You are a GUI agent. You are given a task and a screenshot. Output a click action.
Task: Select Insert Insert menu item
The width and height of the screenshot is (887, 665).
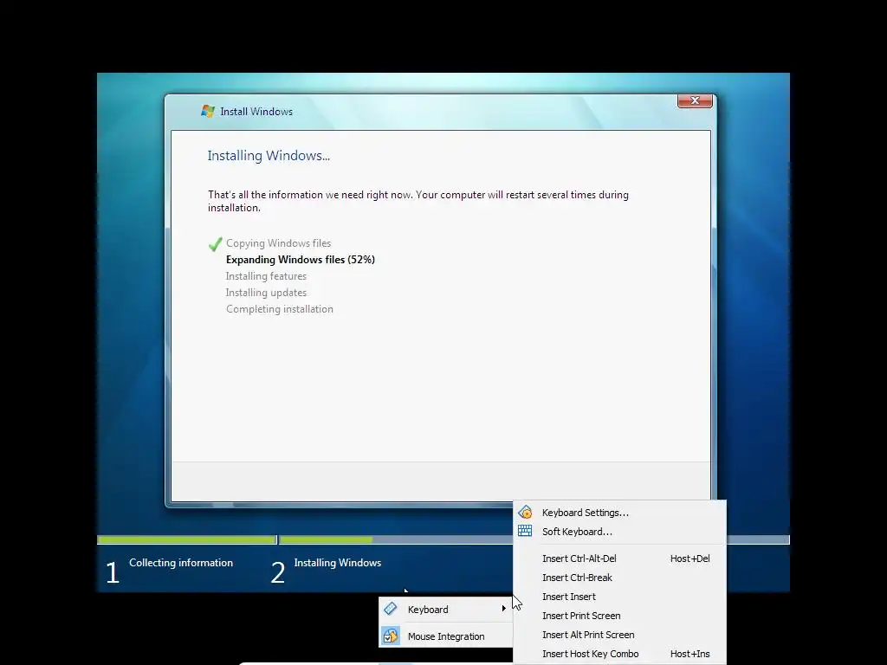[x=619, y=597]
